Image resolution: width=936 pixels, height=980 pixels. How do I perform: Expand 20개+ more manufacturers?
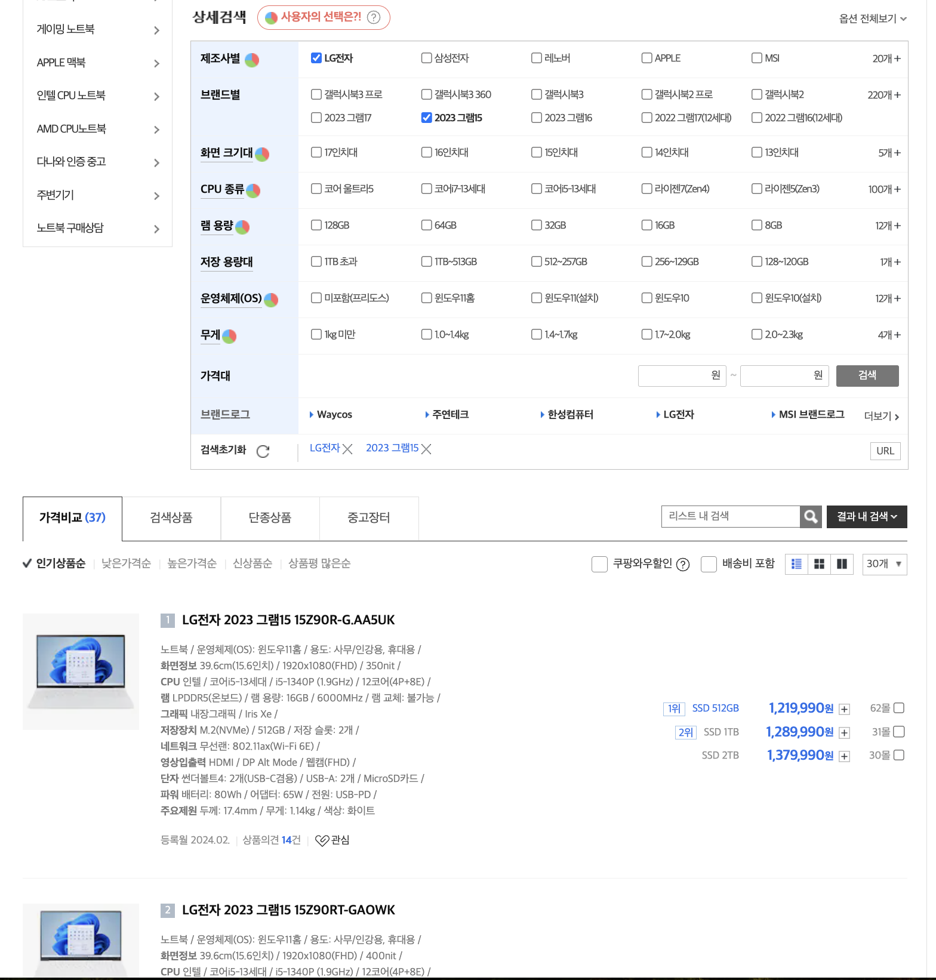[886, 58]
